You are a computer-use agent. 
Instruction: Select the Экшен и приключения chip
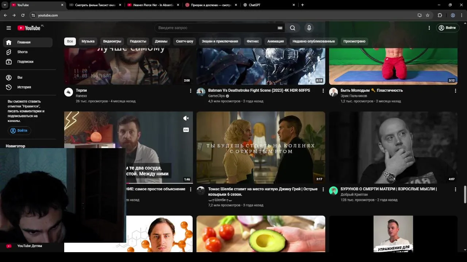coord(220,41)
